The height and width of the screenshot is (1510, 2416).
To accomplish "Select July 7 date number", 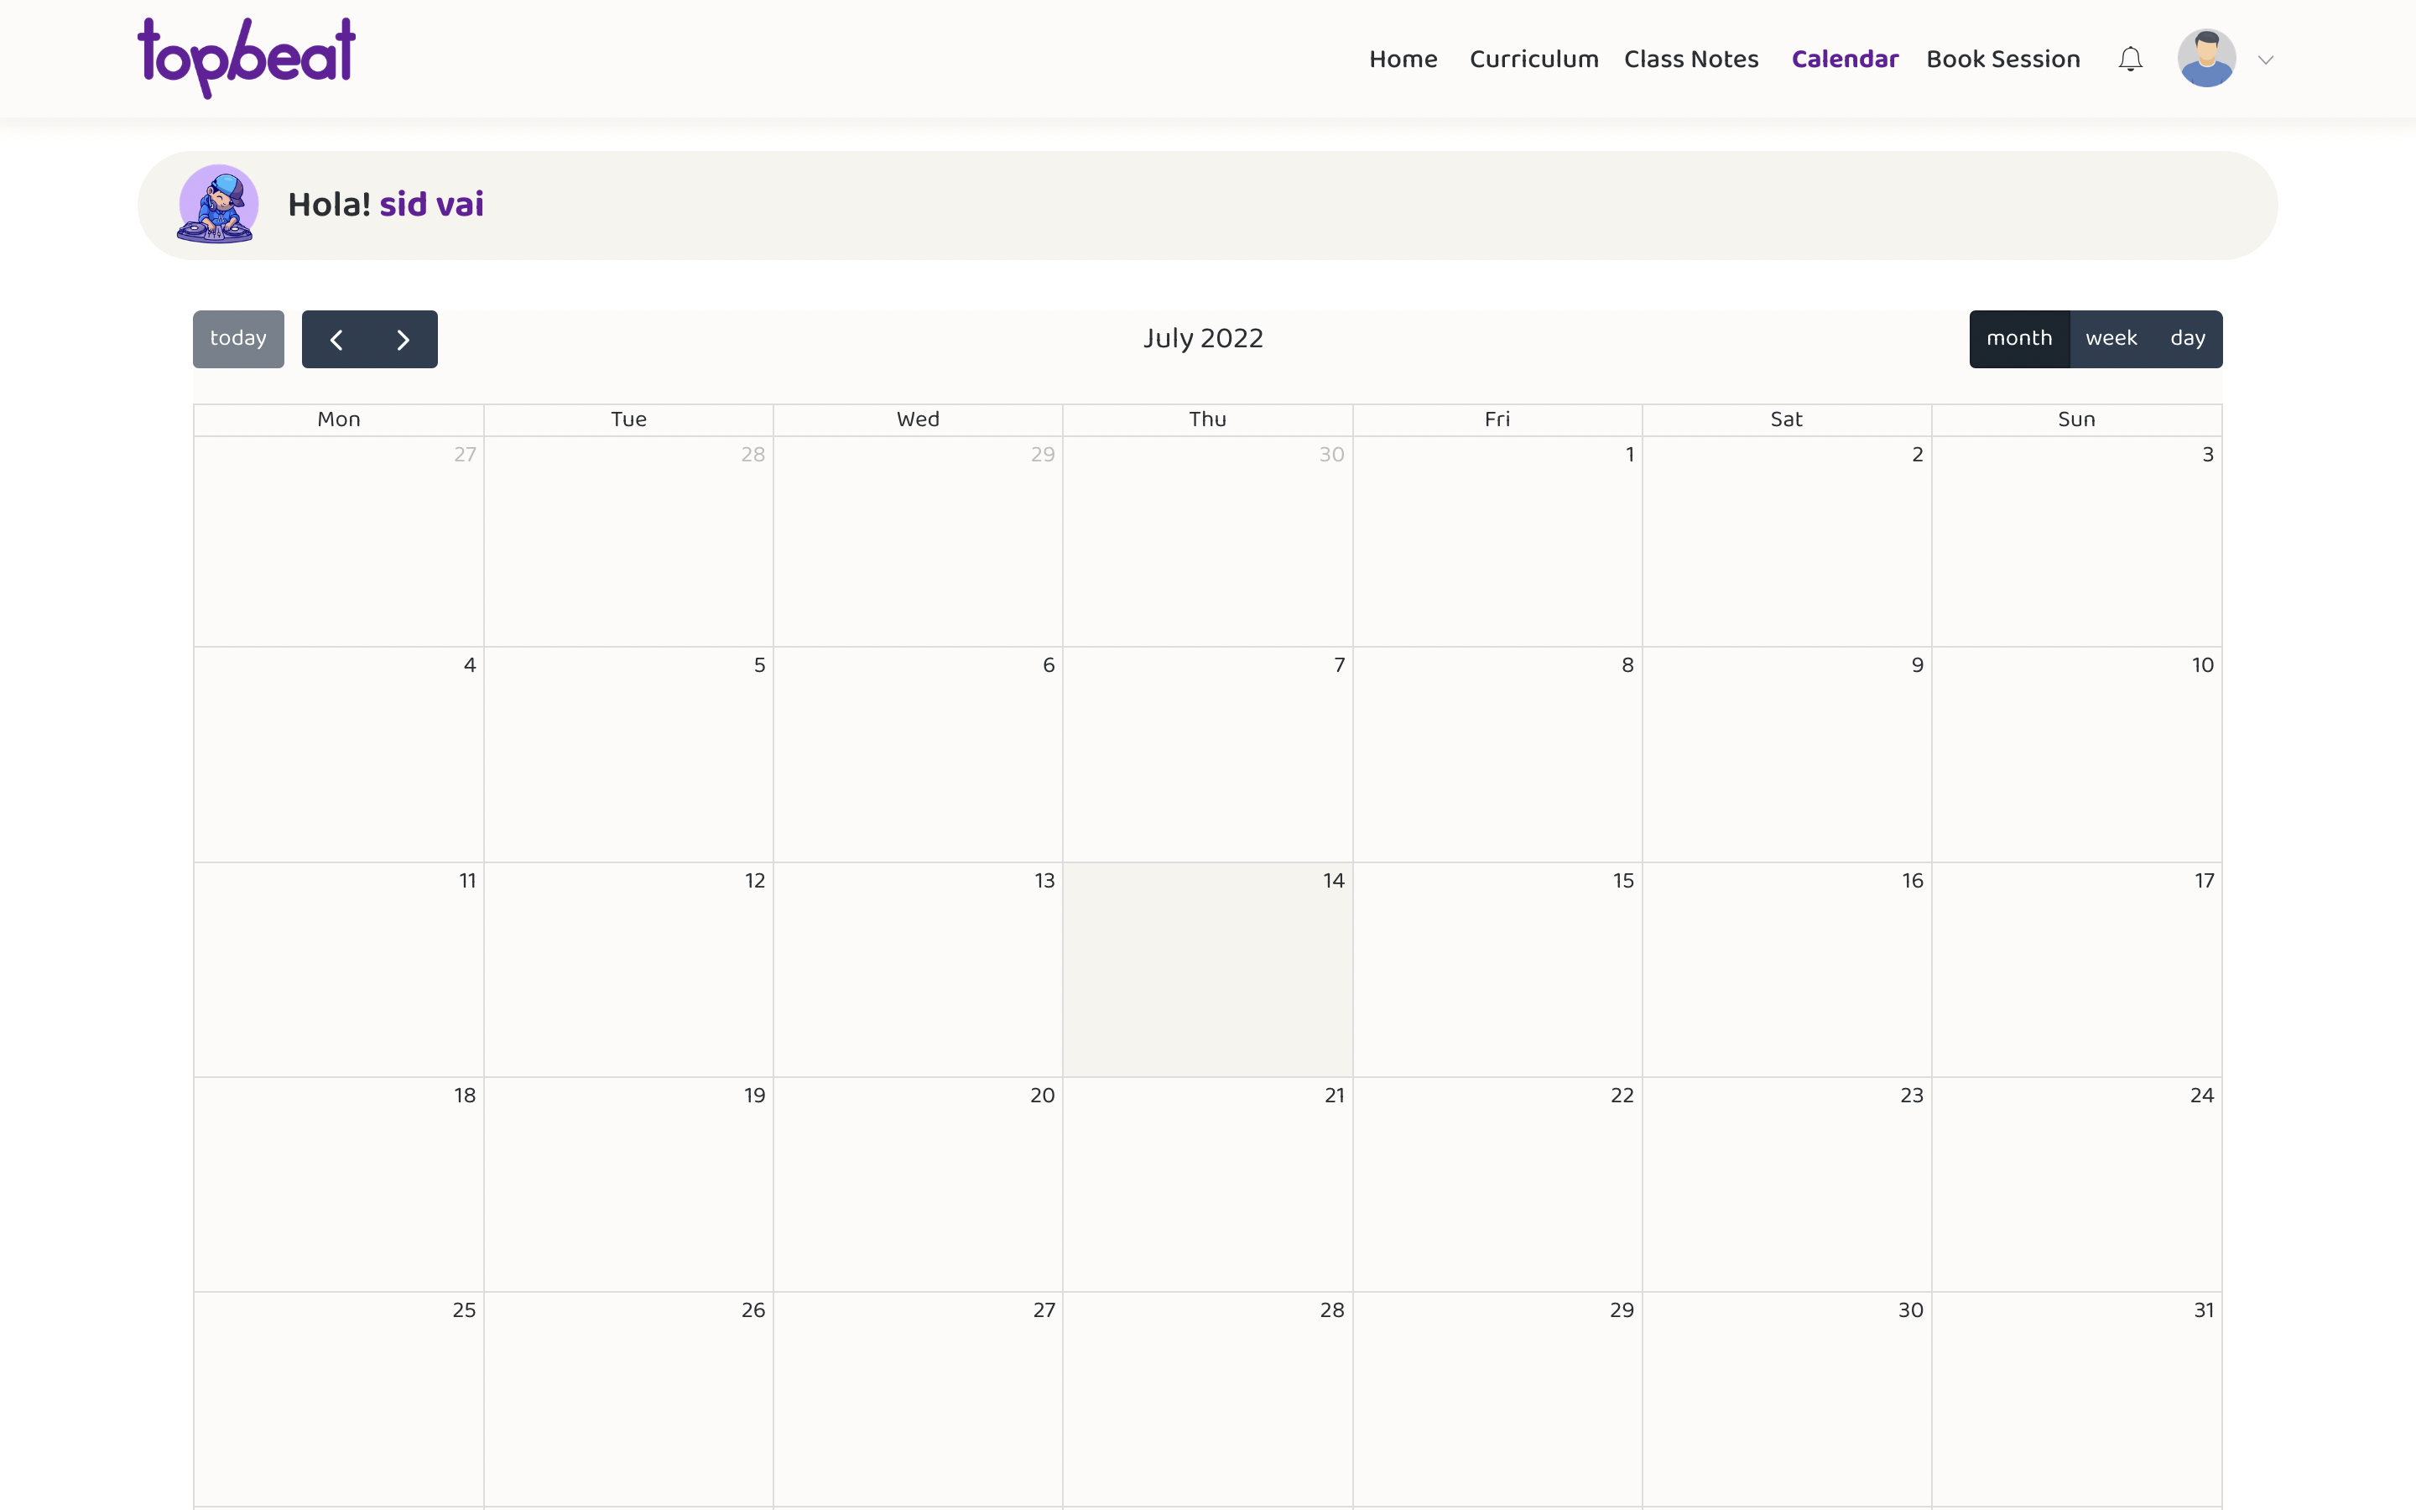I will 1340,665.
